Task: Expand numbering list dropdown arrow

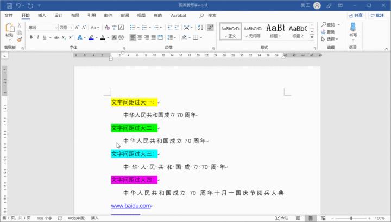Action: point(150,28)
